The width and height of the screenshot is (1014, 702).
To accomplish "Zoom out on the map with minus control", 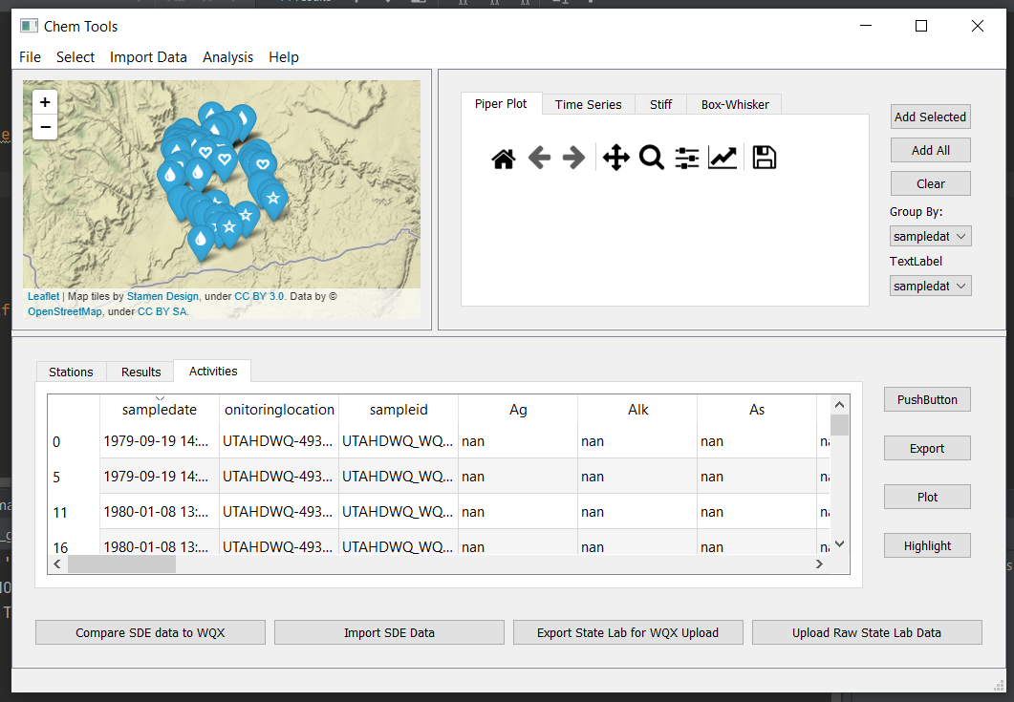I will 44,126.
